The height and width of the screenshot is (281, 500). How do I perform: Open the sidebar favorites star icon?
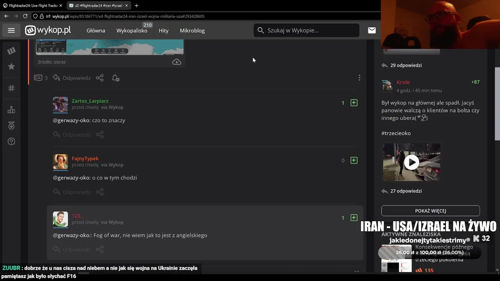[x=11, y=67]
